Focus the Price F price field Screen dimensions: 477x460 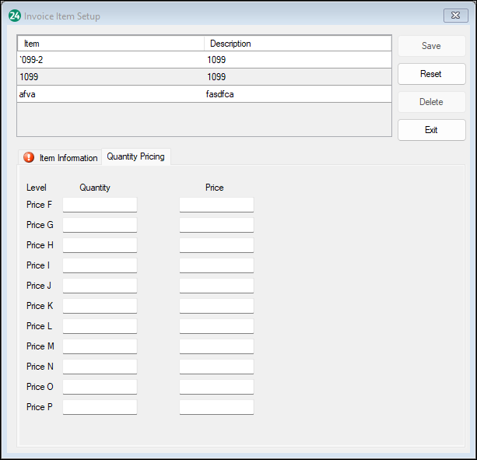[216, 205]
